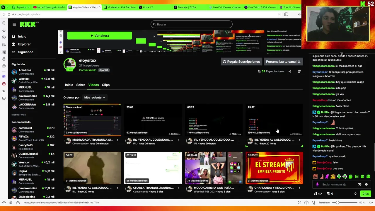Toggle image capture icon in status bar
The height and width of the screenshot is (211, 375).
coord(299,203)
